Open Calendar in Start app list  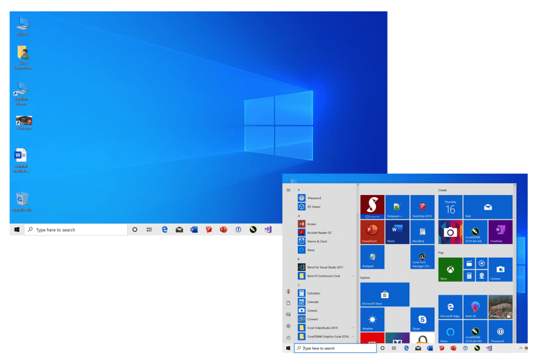click(326, 302)
